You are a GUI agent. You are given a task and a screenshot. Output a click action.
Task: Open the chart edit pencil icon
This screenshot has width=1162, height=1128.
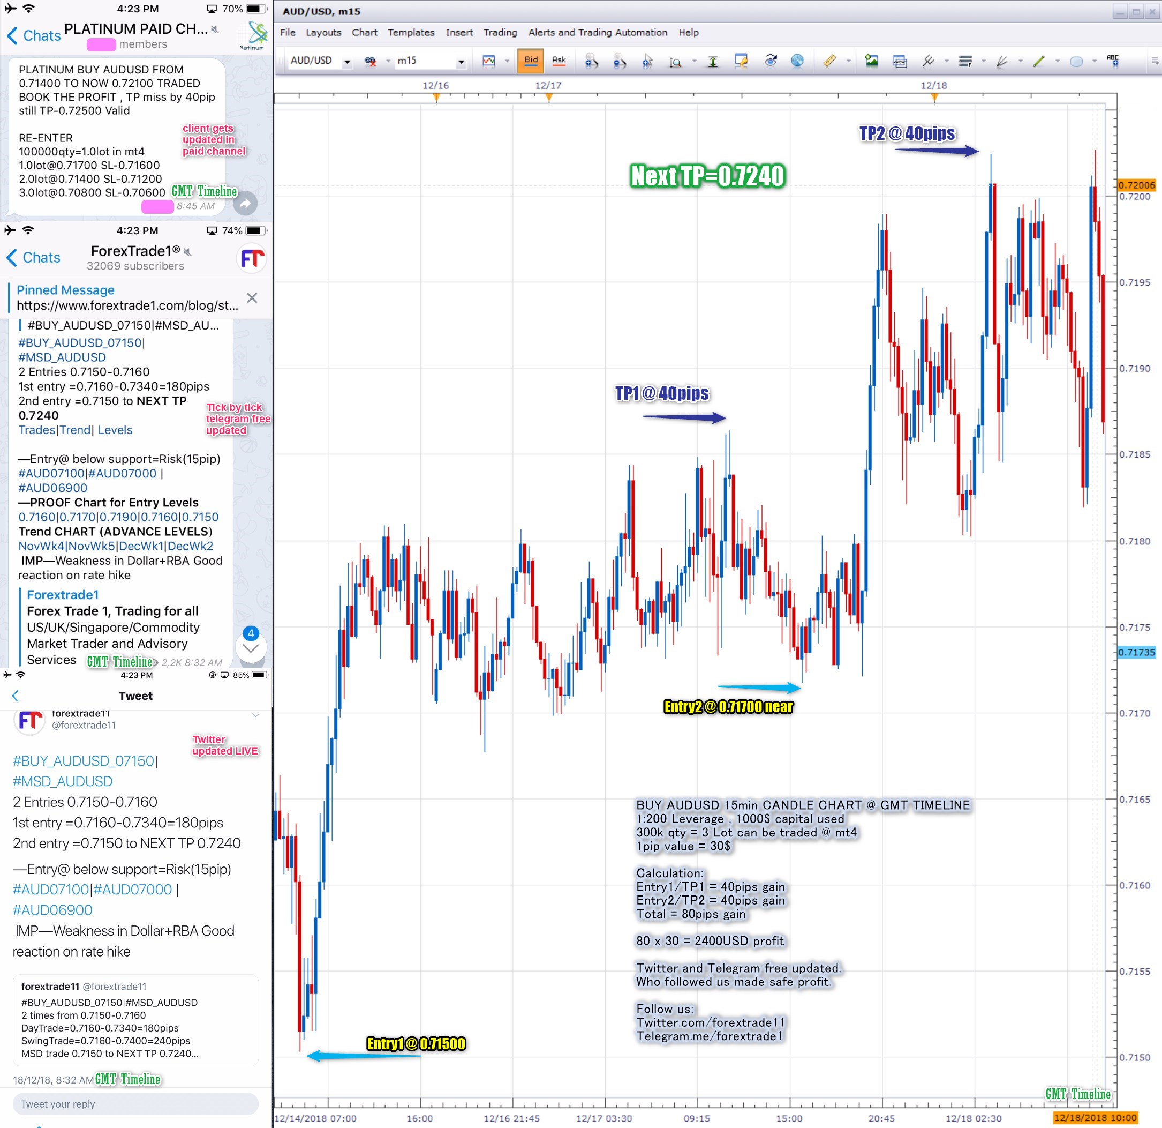click(741, 61)
